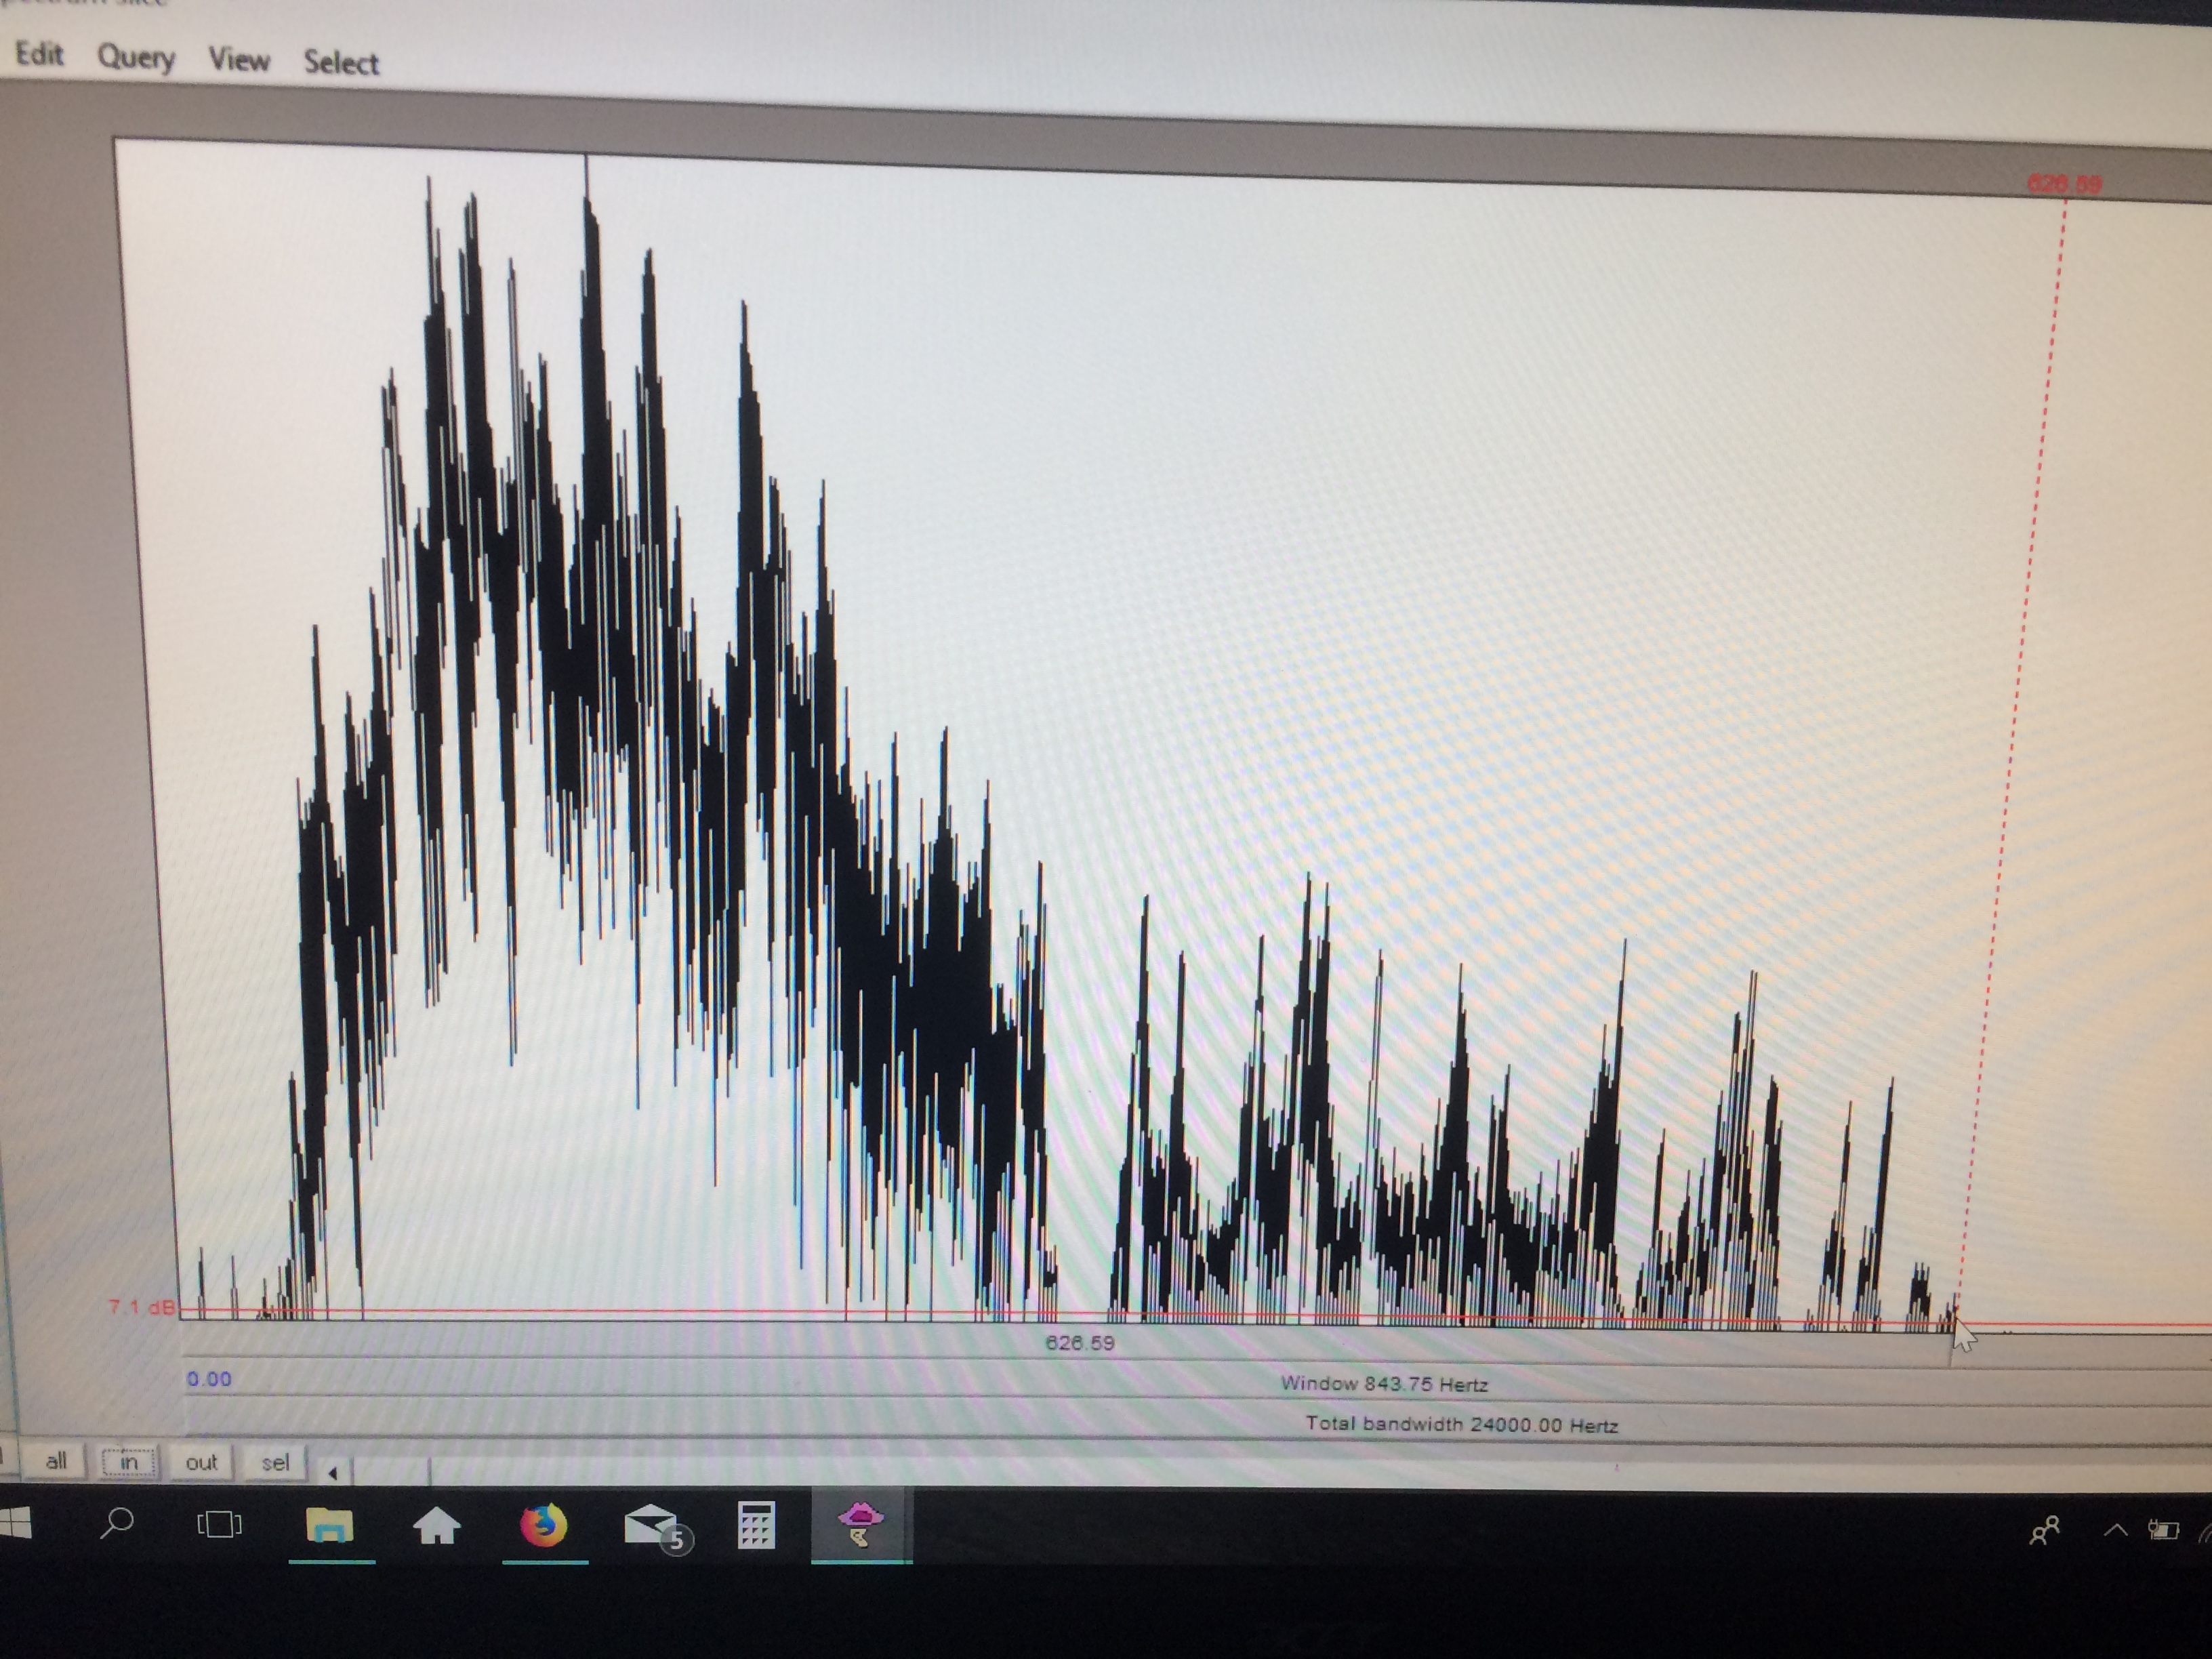This screenshot has height=1659, width=2212.
Task: Open the taskbar search icon
Action: [117, 1524]
